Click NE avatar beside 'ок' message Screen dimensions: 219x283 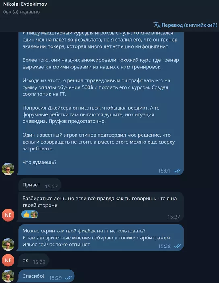(8, 260)
